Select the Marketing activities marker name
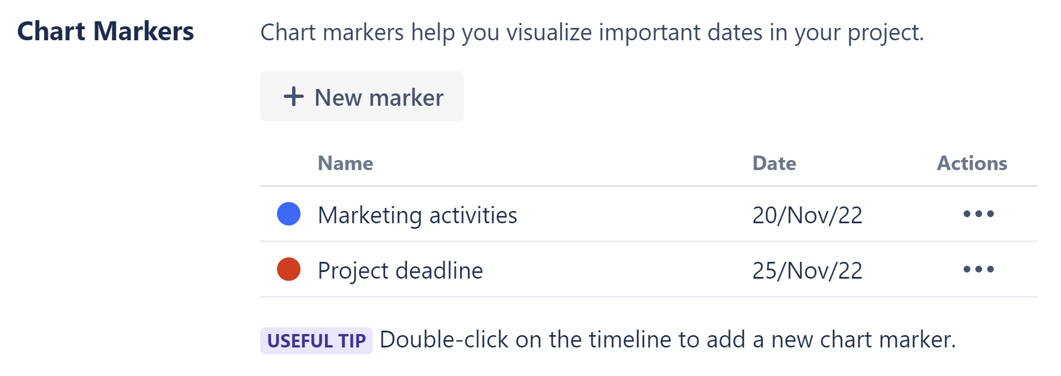 [x=417, y=215]
